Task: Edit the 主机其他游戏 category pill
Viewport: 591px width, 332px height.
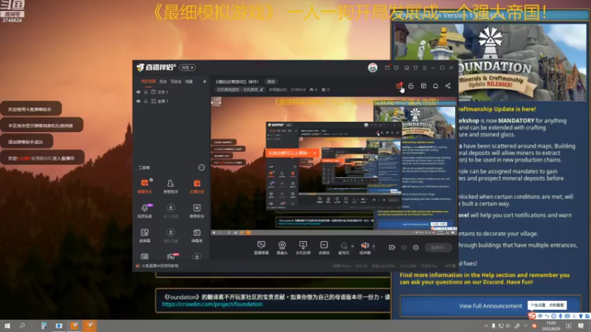Action: 239,89
